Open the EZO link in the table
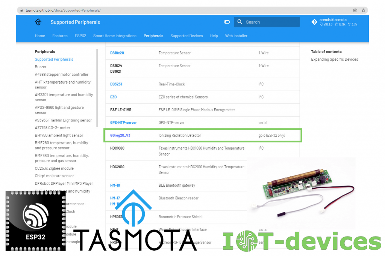Viewport: 385px width, 256px height. tap(113, 97)
